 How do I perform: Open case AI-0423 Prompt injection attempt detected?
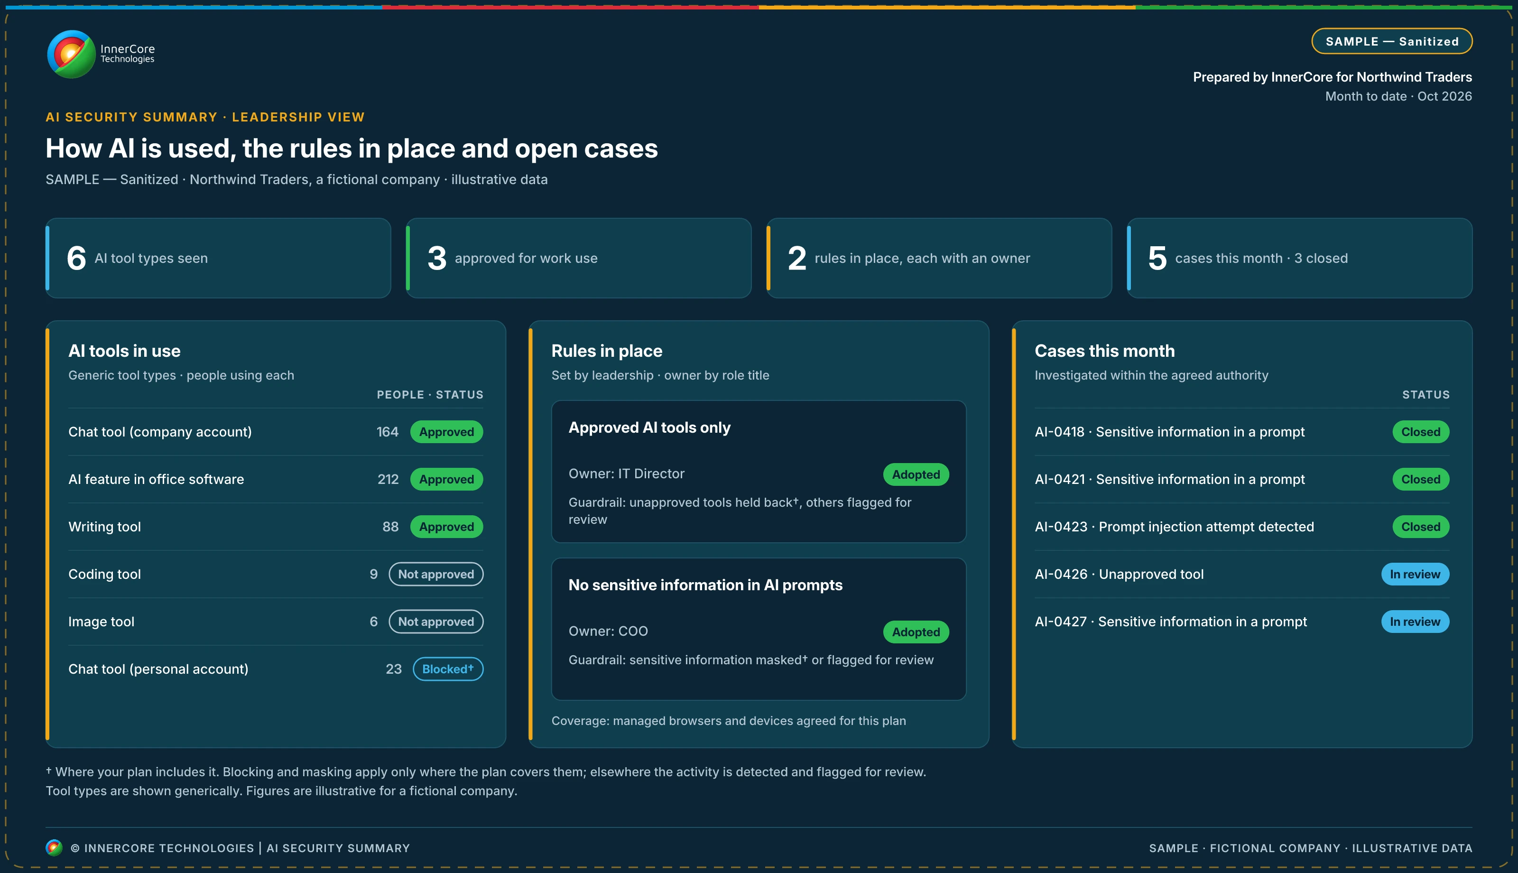(1174, 527)
